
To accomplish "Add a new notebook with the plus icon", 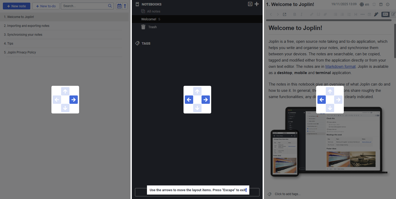I will point(257,4).
